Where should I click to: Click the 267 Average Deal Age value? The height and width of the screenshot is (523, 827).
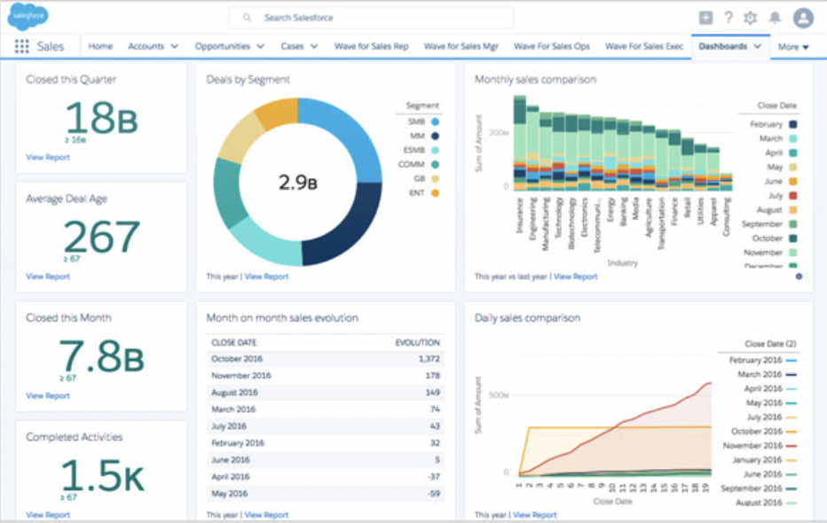[x=102, y=237]
